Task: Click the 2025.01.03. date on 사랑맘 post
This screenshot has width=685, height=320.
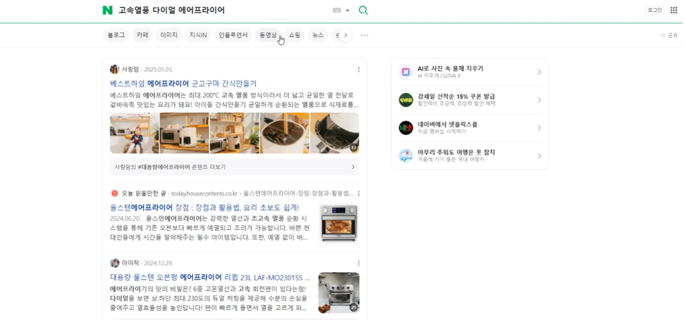Action: pos(158,70)
